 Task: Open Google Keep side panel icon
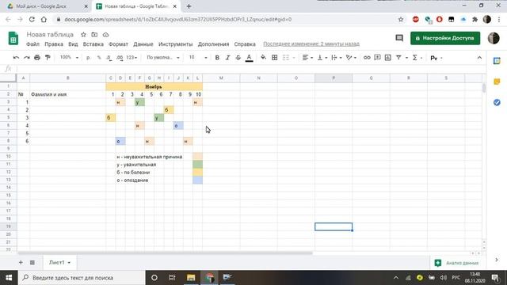[497, 82]
